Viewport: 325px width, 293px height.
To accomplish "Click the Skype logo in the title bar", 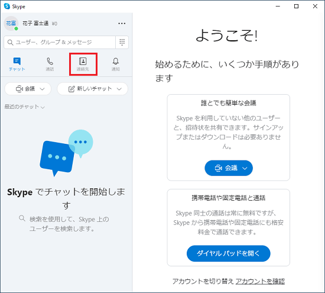I will tap(7, 7).
